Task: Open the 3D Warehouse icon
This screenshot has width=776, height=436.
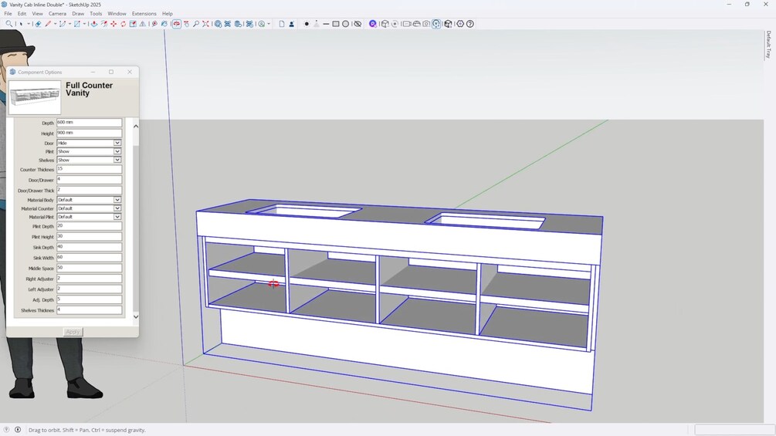Action: click(x=219, y=24)
